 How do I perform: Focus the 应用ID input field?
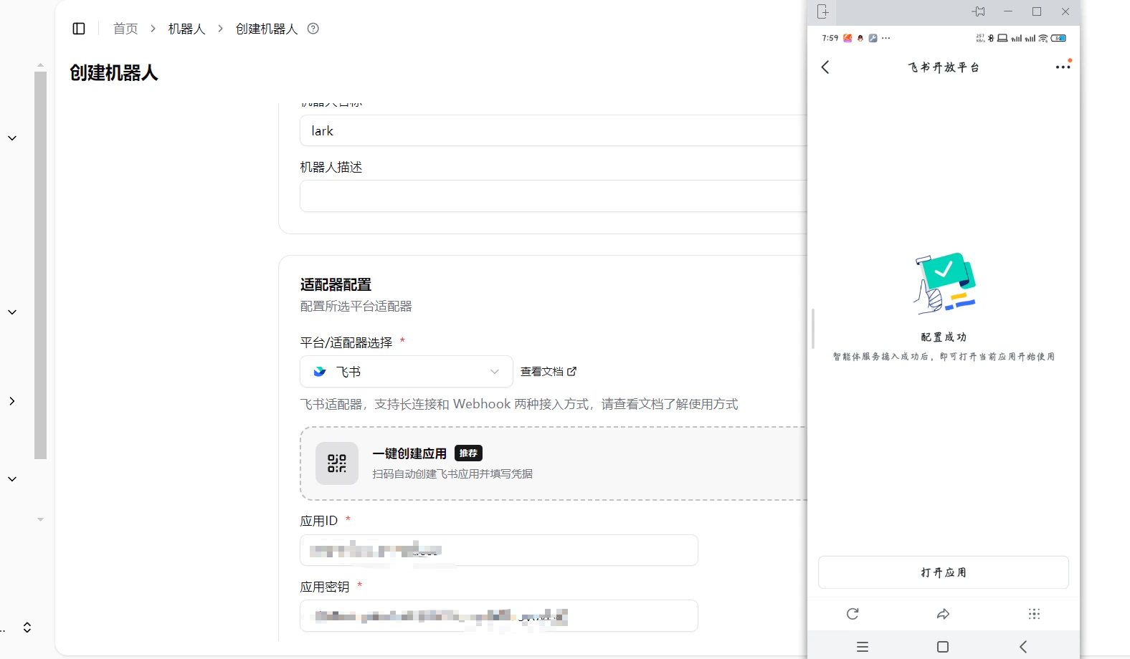[499, 550]
